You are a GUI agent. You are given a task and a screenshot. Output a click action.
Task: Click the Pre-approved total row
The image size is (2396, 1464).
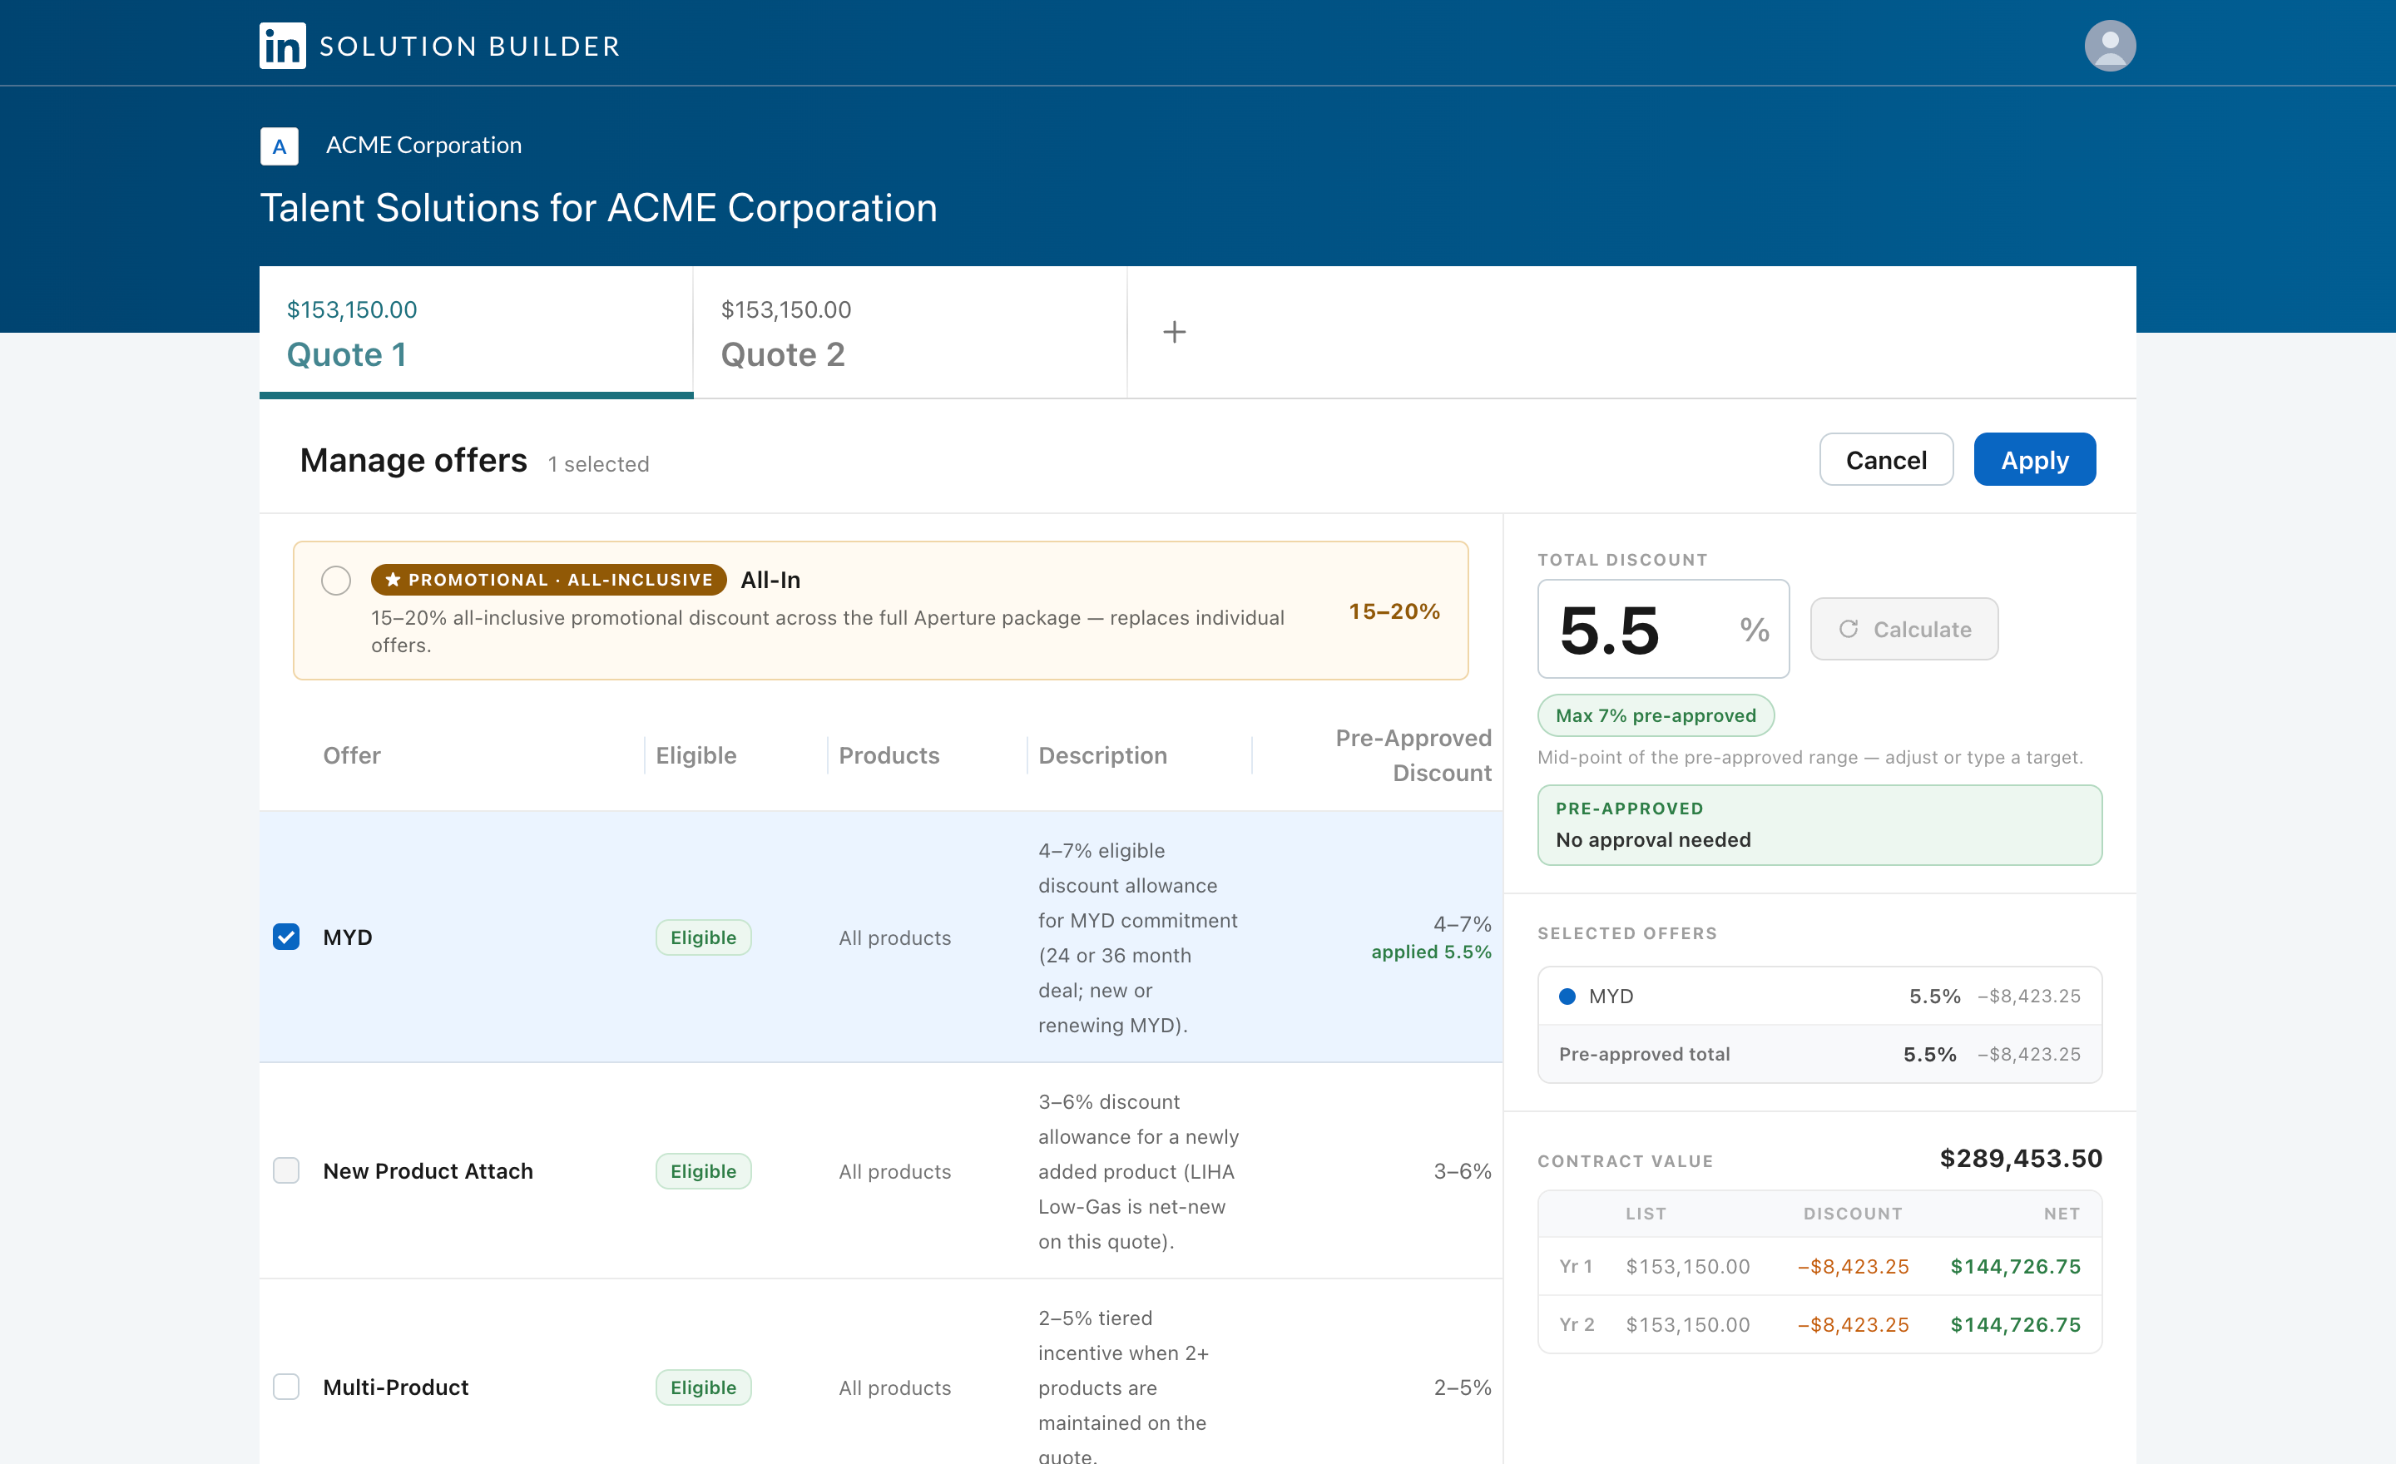pos(1819,1054)
